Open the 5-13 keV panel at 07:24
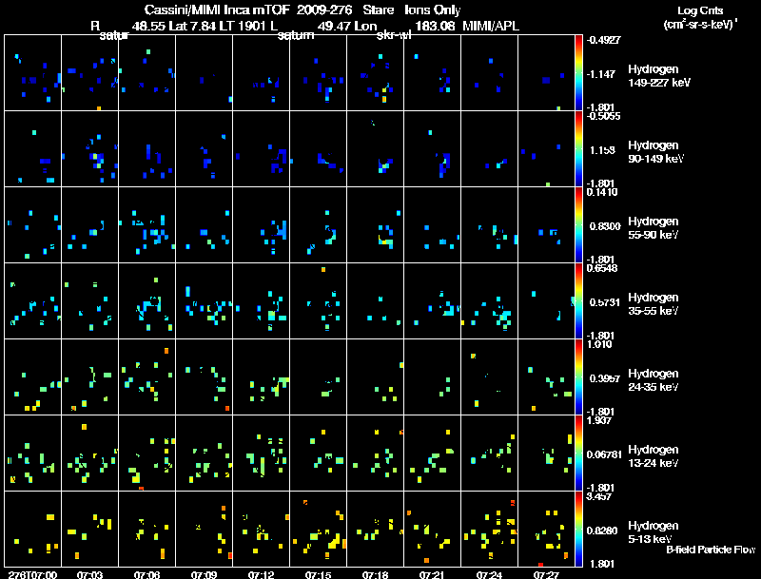Image resolution: width=761 pixels, height=579 pixels. [x=489, y=529]
